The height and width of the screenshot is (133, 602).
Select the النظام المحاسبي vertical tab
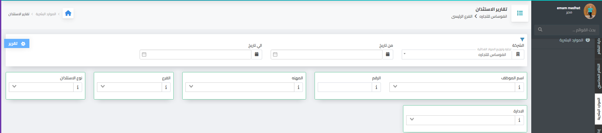point(599,76)
